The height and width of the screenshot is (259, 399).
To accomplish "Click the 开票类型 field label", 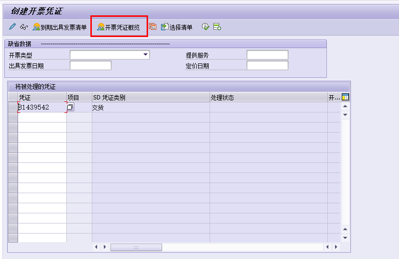I will pyautogui.click(x=21, y=55).
